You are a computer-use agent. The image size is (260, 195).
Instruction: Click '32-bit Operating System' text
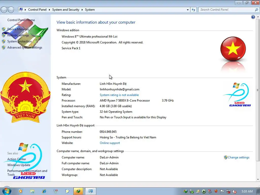116,112
